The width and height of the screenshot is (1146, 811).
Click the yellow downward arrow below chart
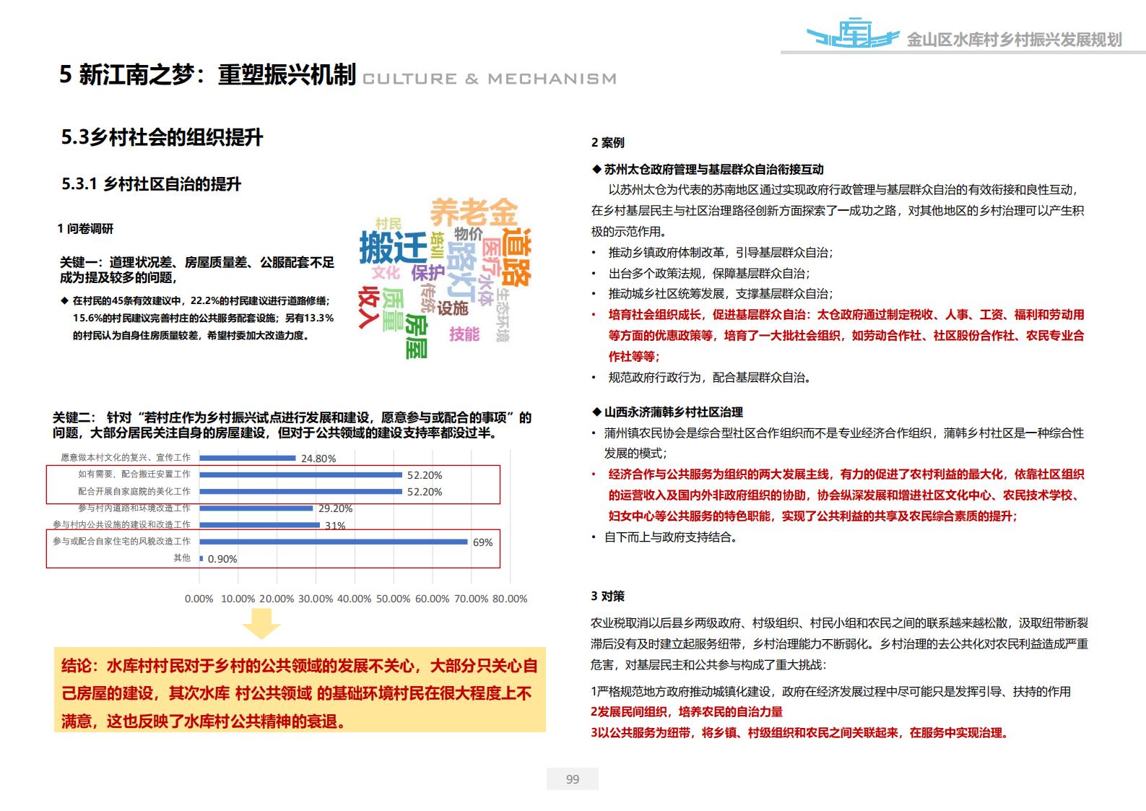(x=261, y=623)
